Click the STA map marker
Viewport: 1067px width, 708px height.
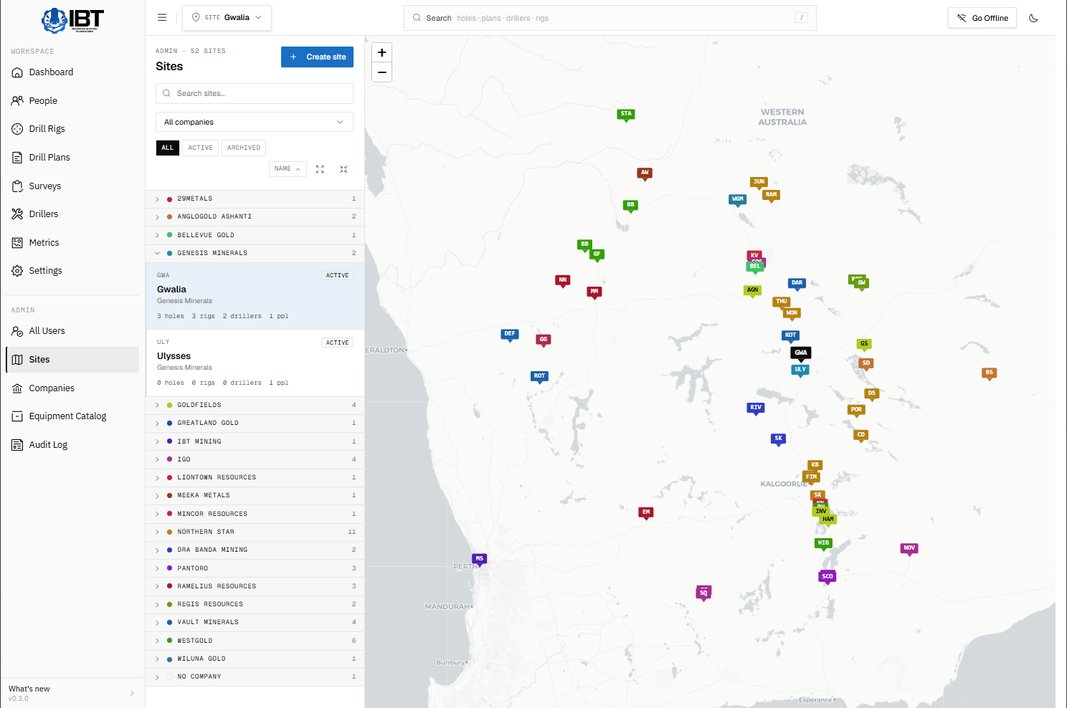point(626,114)
